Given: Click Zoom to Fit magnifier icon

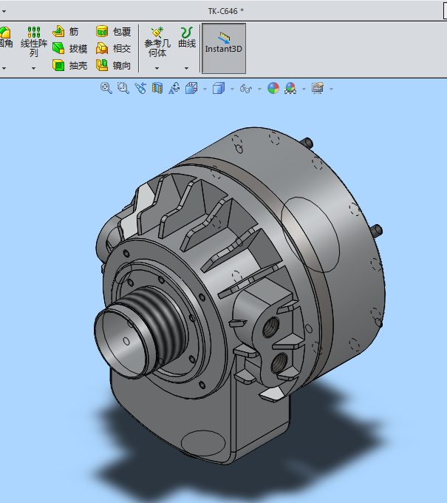Looking at the screenshot, I should (x=106, y=88).
